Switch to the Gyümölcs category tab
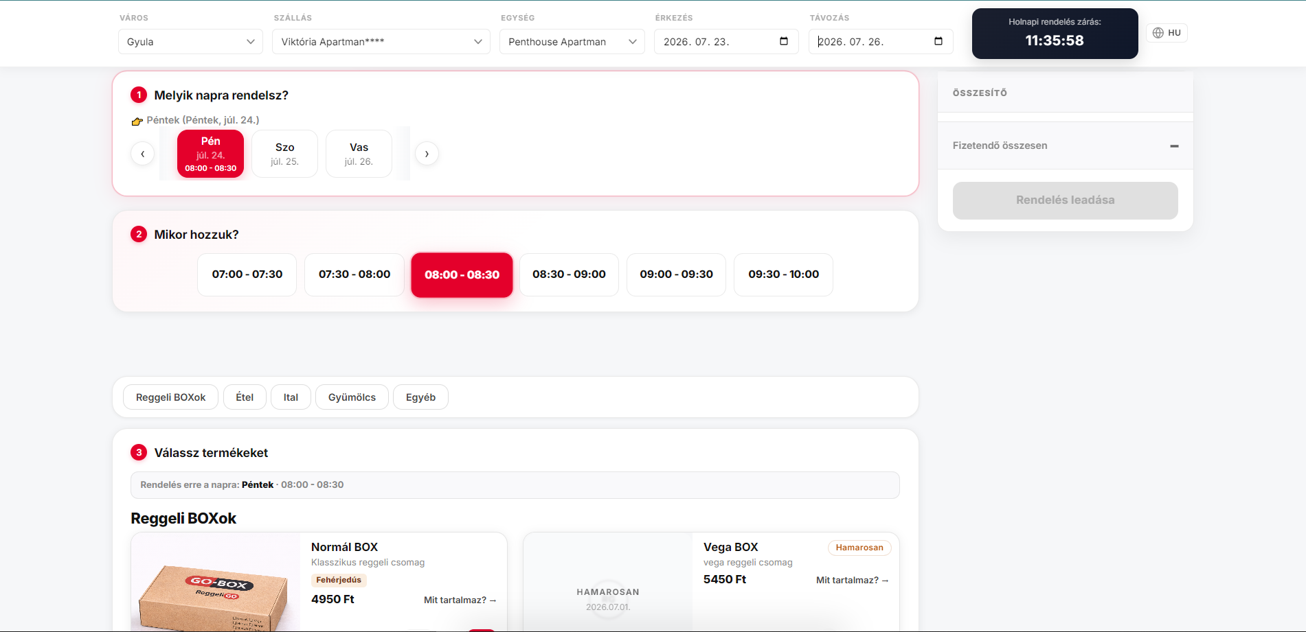This screenshot has width=1306, height=632. click(x=352, y=397)
